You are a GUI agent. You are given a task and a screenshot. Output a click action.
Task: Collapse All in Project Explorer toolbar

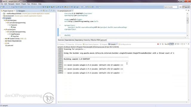[41, 11]
